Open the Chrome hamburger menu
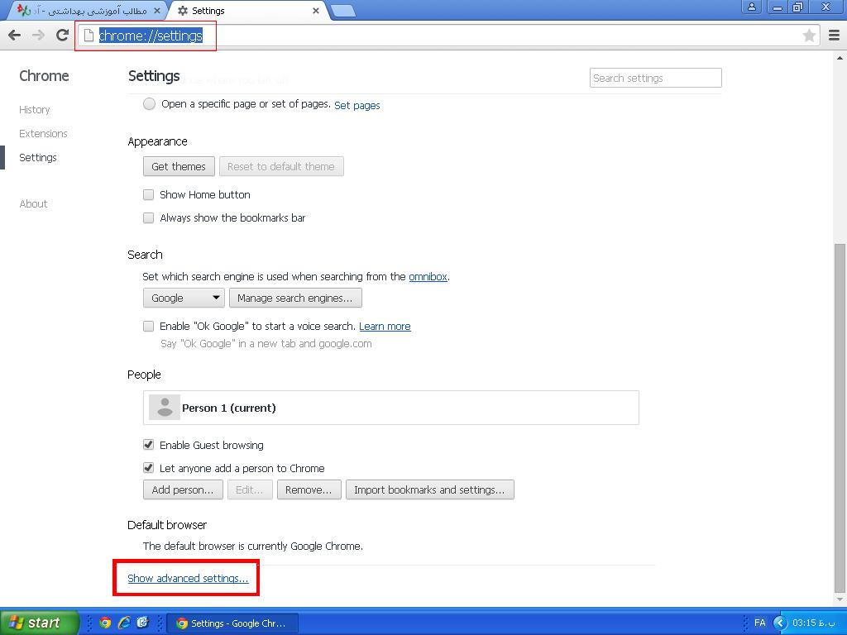847x635 pixels. tap(833, 35)
